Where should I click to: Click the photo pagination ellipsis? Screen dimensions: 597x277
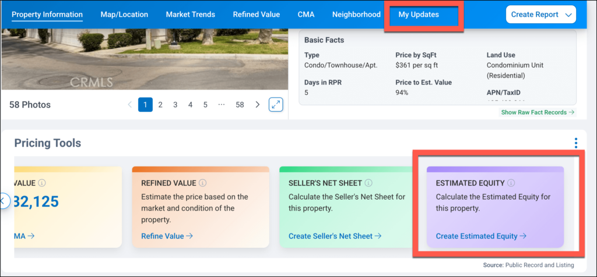tap(221, 105)
